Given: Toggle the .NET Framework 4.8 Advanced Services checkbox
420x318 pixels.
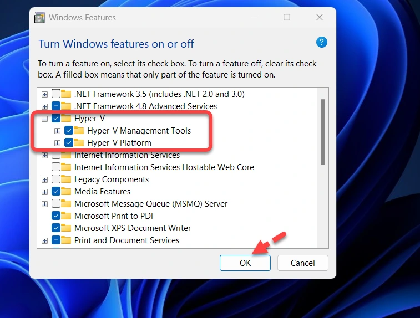Looking at the screenshot, I should [55, 106].
